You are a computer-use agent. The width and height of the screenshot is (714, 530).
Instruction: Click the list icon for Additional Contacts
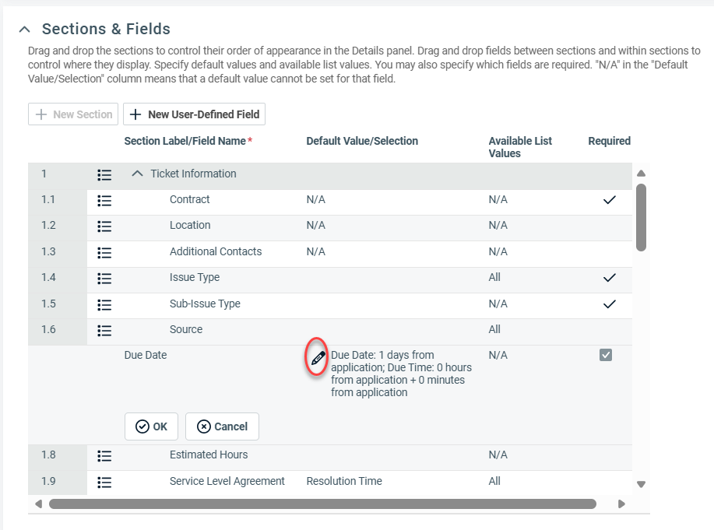click(x=104, y=252)
